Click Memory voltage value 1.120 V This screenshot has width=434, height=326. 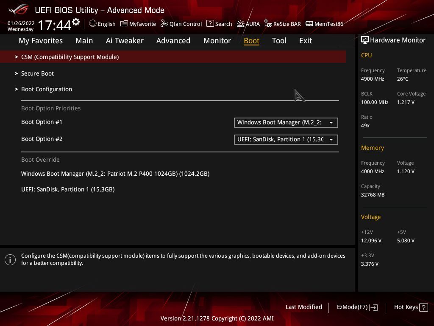[406, 171]
